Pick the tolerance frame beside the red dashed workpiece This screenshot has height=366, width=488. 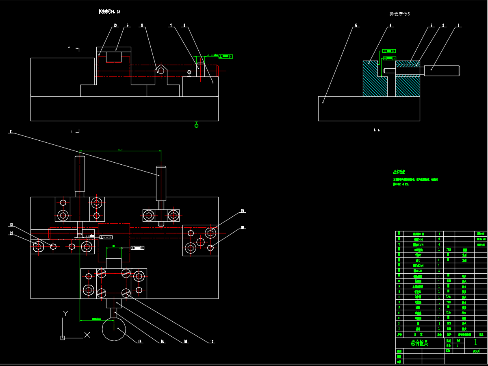(137, 248)
